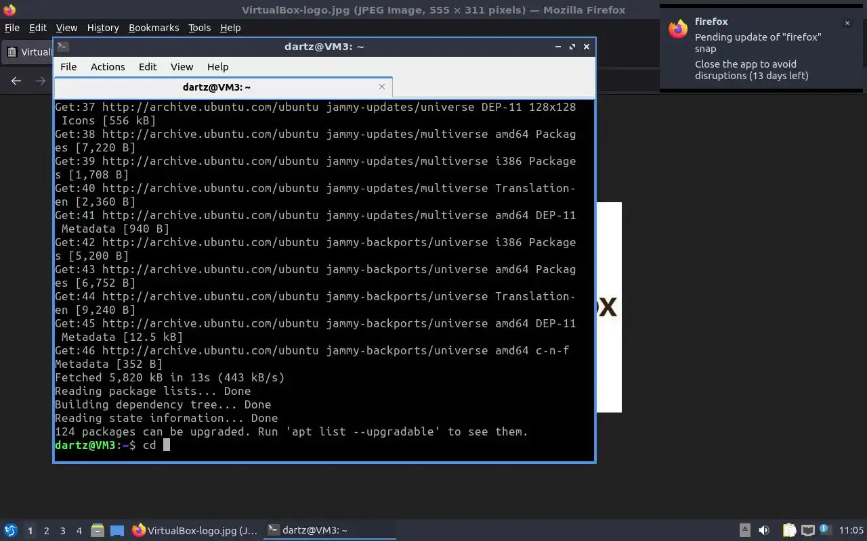Click the VirtualBox logo image in Firefox

(x=609, y=307)
